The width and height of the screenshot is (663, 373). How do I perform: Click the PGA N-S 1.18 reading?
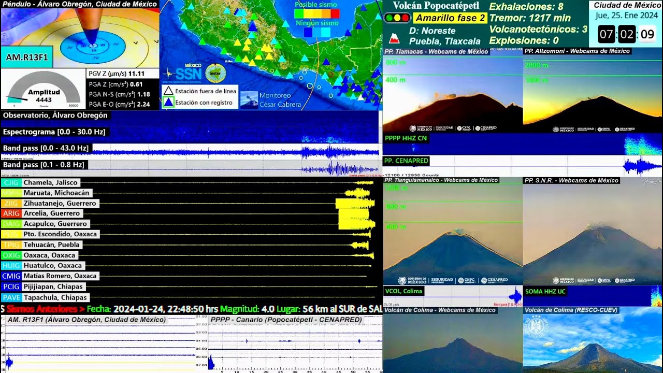coord(119,94)
